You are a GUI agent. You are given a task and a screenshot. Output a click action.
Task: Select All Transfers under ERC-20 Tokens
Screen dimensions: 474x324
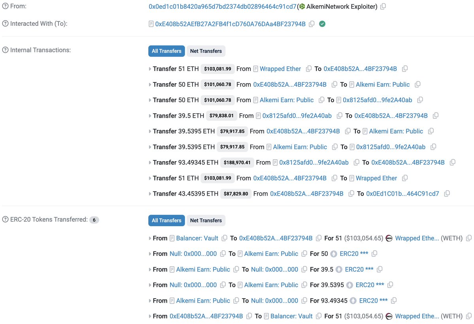[166, 221]
